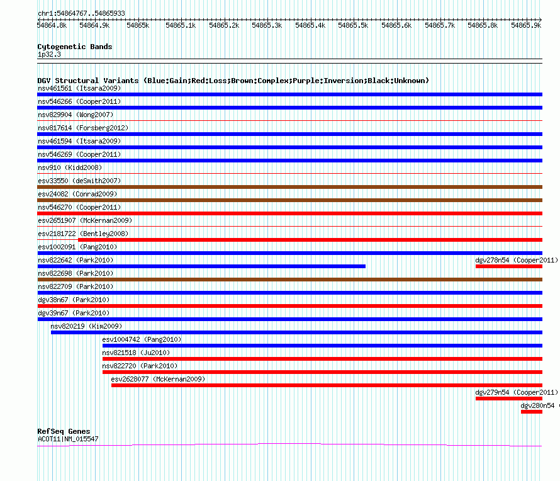Select the brown bar under nsv822698
Viewport: 560px width, 481px height.
(x=289, y=280)
